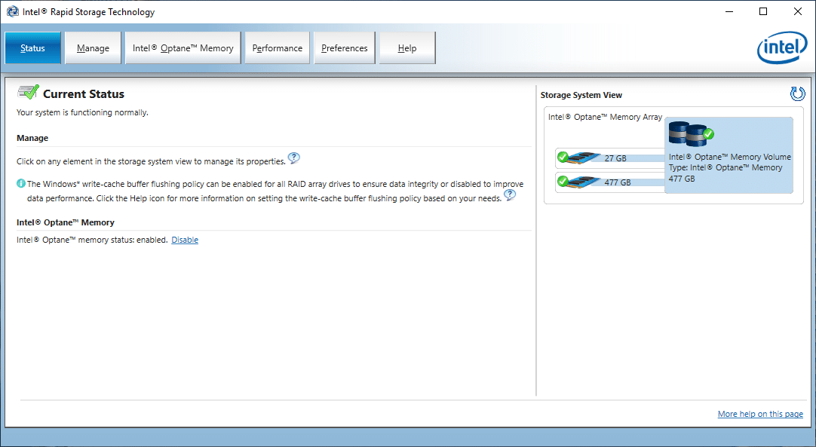
Task: Click green check on 477 GB drive
Action: click(563, 181)
